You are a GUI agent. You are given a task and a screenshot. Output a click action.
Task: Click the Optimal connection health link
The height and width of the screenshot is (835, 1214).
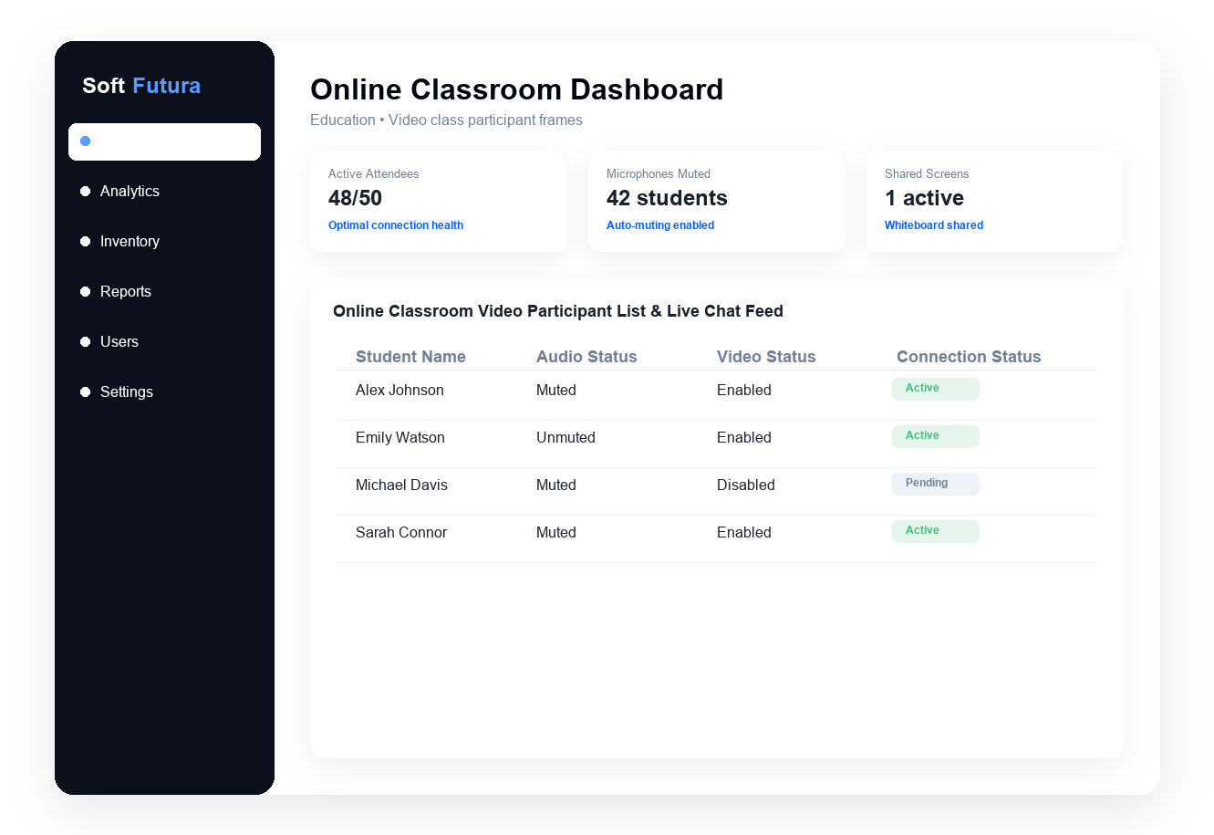coord(396,225)
